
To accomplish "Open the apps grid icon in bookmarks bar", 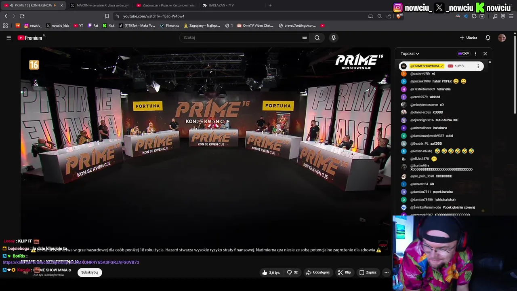I will [5, 25].
